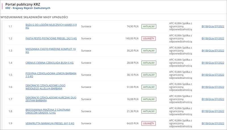Open case BY1B/GUp/37/2022 in row 1.4
This screenshot has height=130, width=227.
coord(213,63)
